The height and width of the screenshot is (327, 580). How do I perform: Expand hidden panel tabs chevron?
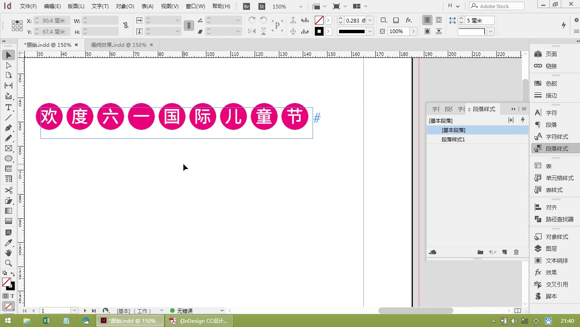click(513, 109)
